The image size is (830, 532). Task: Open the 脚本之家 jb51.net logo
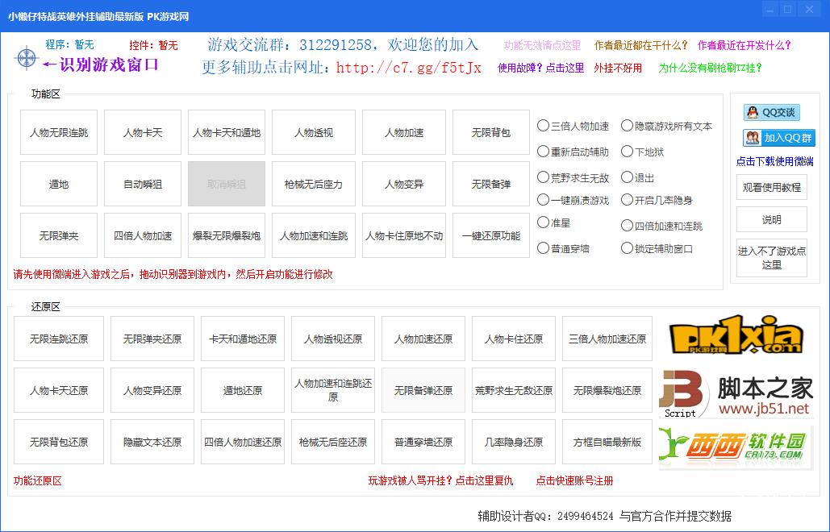pyautogui.click(x=736, y=394)
